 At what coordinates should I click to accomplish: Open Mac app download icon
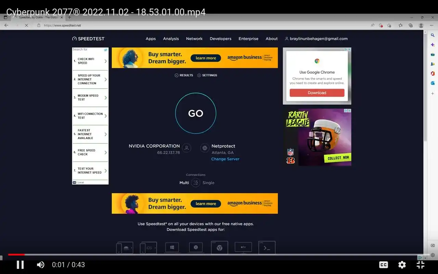click(196, 248)
